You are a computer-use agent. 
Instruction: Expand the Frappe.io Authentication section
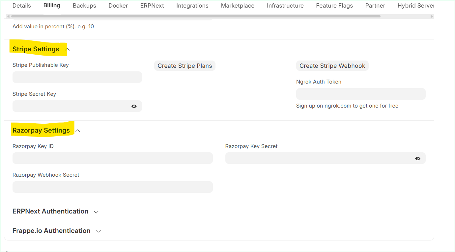tap(98, 231)
